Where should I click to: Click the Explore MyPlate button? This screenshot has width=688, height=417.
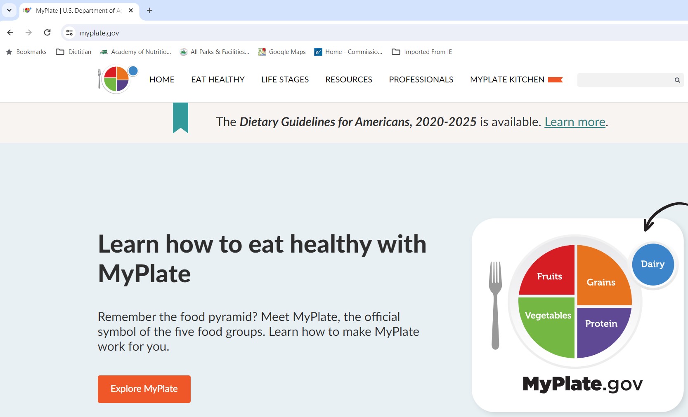tap(144, 388)
